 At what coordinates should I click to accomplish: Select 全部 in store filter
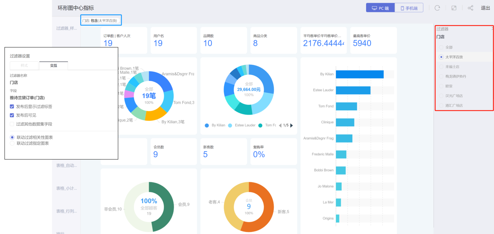pyautogui.click(x=441, y=47)
